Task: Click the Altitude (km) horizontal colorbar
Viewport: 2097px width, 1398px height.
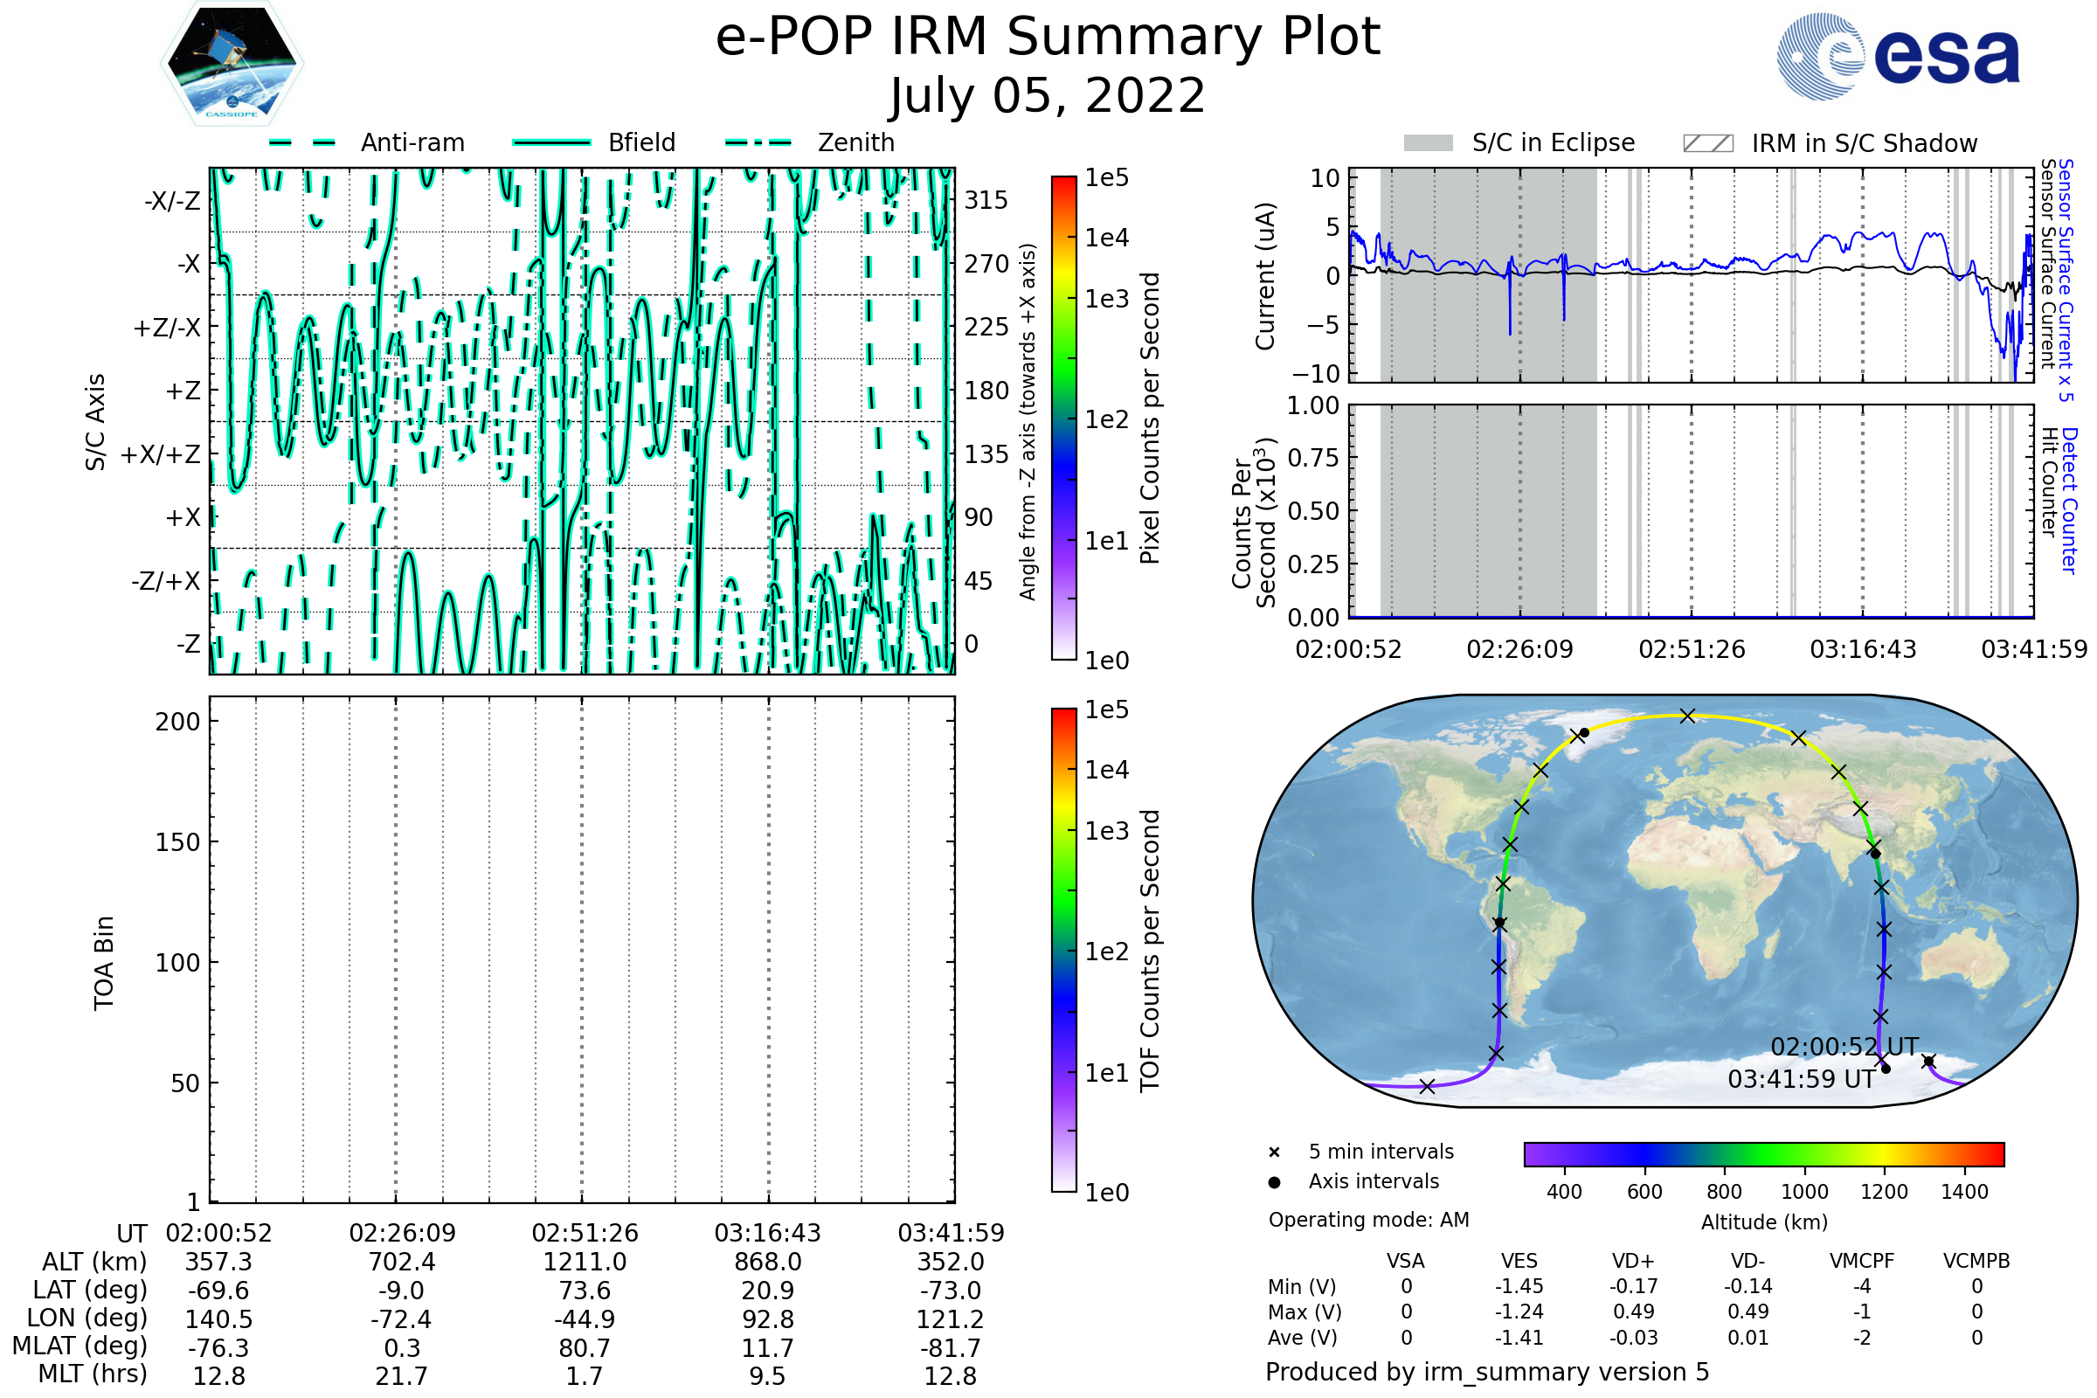Action: 1763,1153
